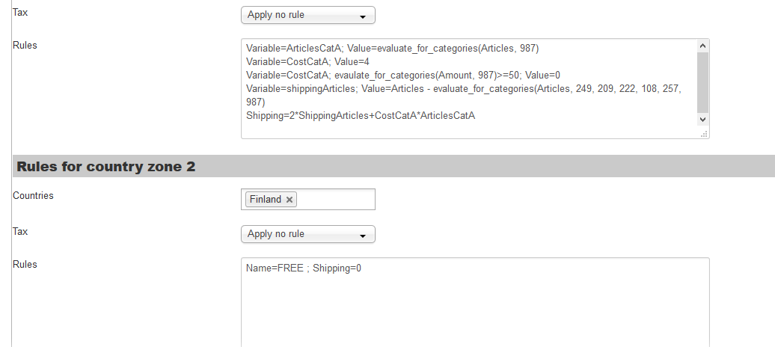Viewport: 775px width, 347px height.
Task: Select the Finland tag label
Action: coord(265,200)
